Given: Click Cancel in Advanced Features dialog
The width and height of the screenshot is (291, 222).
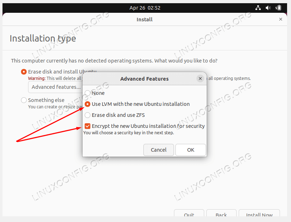Looking at the screenshot, I should tap(159, 150).
